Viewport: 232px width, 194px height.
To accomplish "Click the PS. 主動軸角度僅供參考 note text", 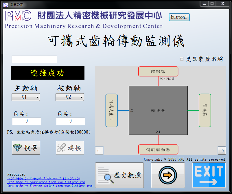I will [49, 132].
